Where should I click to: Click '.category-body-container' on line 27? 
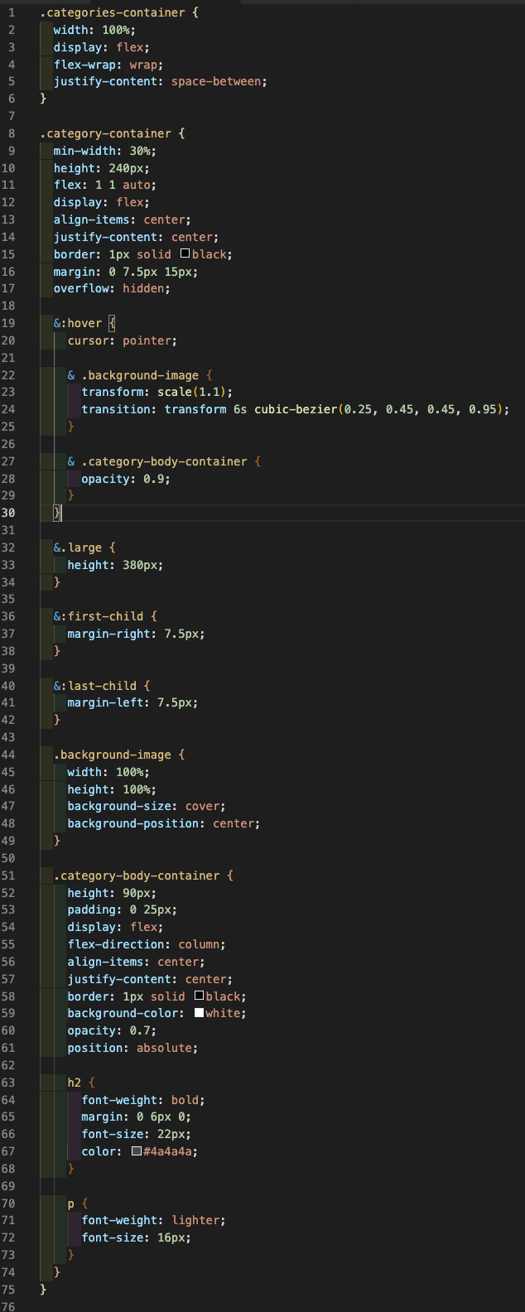[164, 461]
